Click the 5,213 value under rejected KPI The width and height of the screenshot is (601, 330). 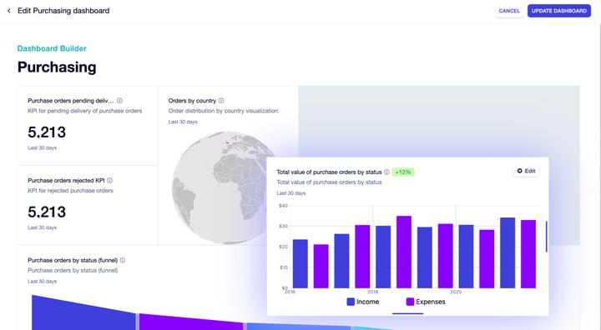click(x=47, y=212)
